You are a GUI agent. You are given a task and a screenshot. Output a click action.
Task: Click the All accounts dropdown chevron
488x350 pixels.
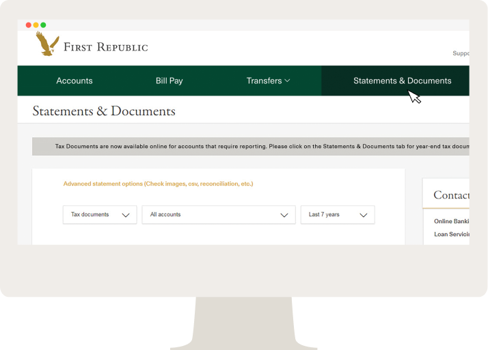coord(284,215)
